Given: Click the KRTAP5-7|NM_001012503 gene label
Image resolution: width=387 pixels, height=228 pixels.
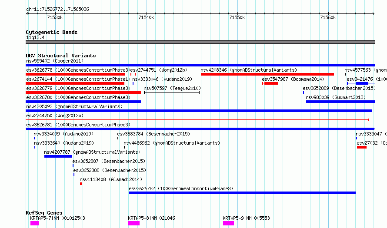Looking at the screenshot, I should [x=57, y=218].
